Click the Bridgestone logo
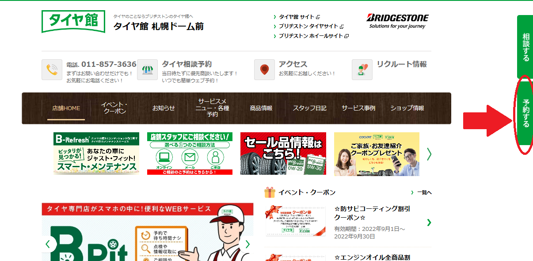 pyautogui.click(x=397, y=21)
